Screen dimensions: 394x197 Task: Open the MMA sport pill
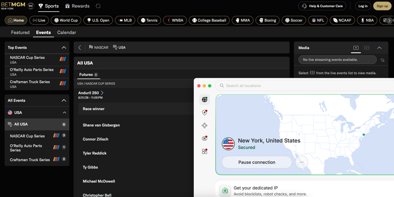click(x=243, y=20)
